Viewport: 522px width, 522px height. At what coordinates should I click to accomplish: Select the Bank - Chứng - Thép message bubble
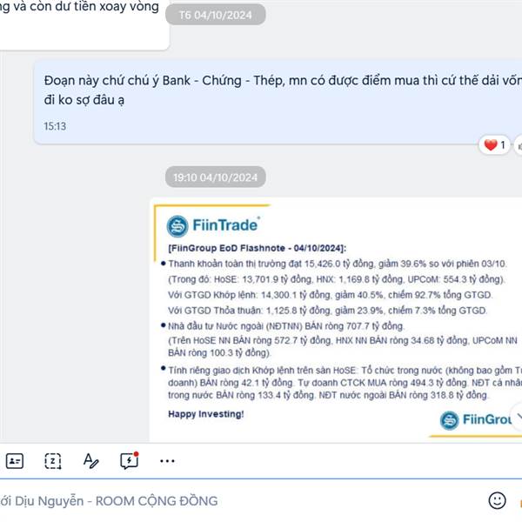pyautogui.click(x=278, y=103)
